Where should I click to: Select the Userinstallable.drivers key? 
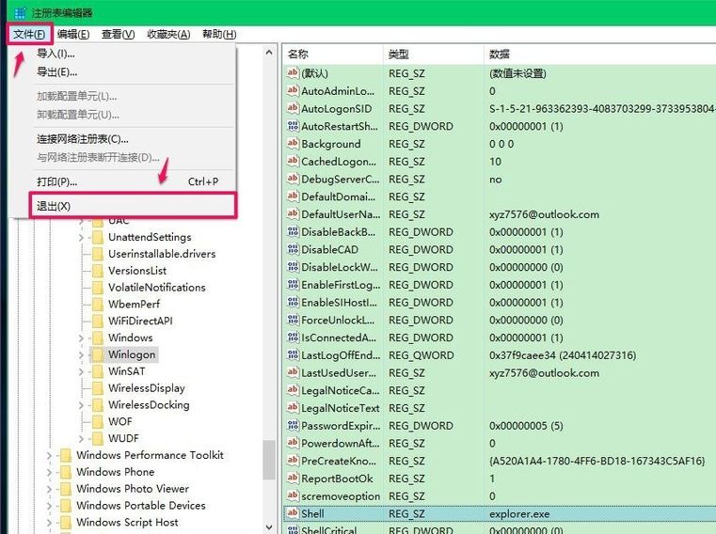click(162, 254)
